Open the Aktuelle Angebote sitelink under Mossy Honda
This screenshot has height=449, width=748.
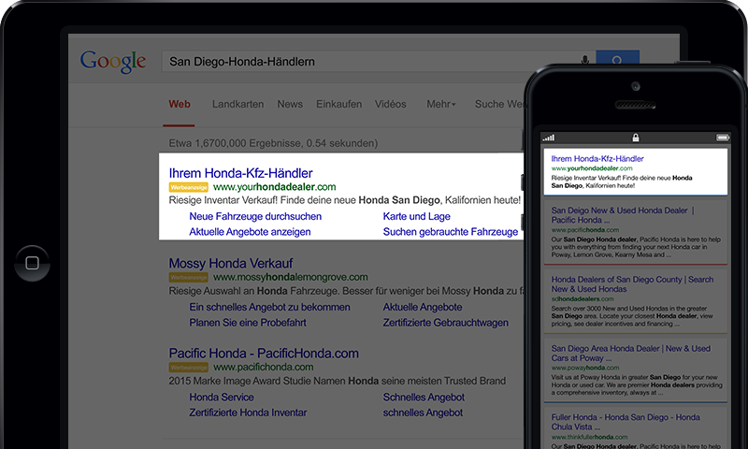point(423,307)
